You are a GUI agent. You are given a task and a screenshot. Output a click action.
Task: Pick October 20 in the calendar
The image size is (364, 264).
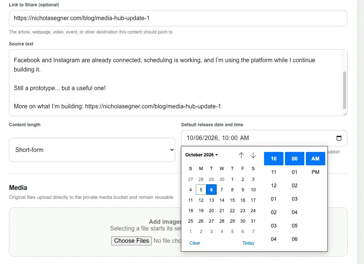point(211,211)
